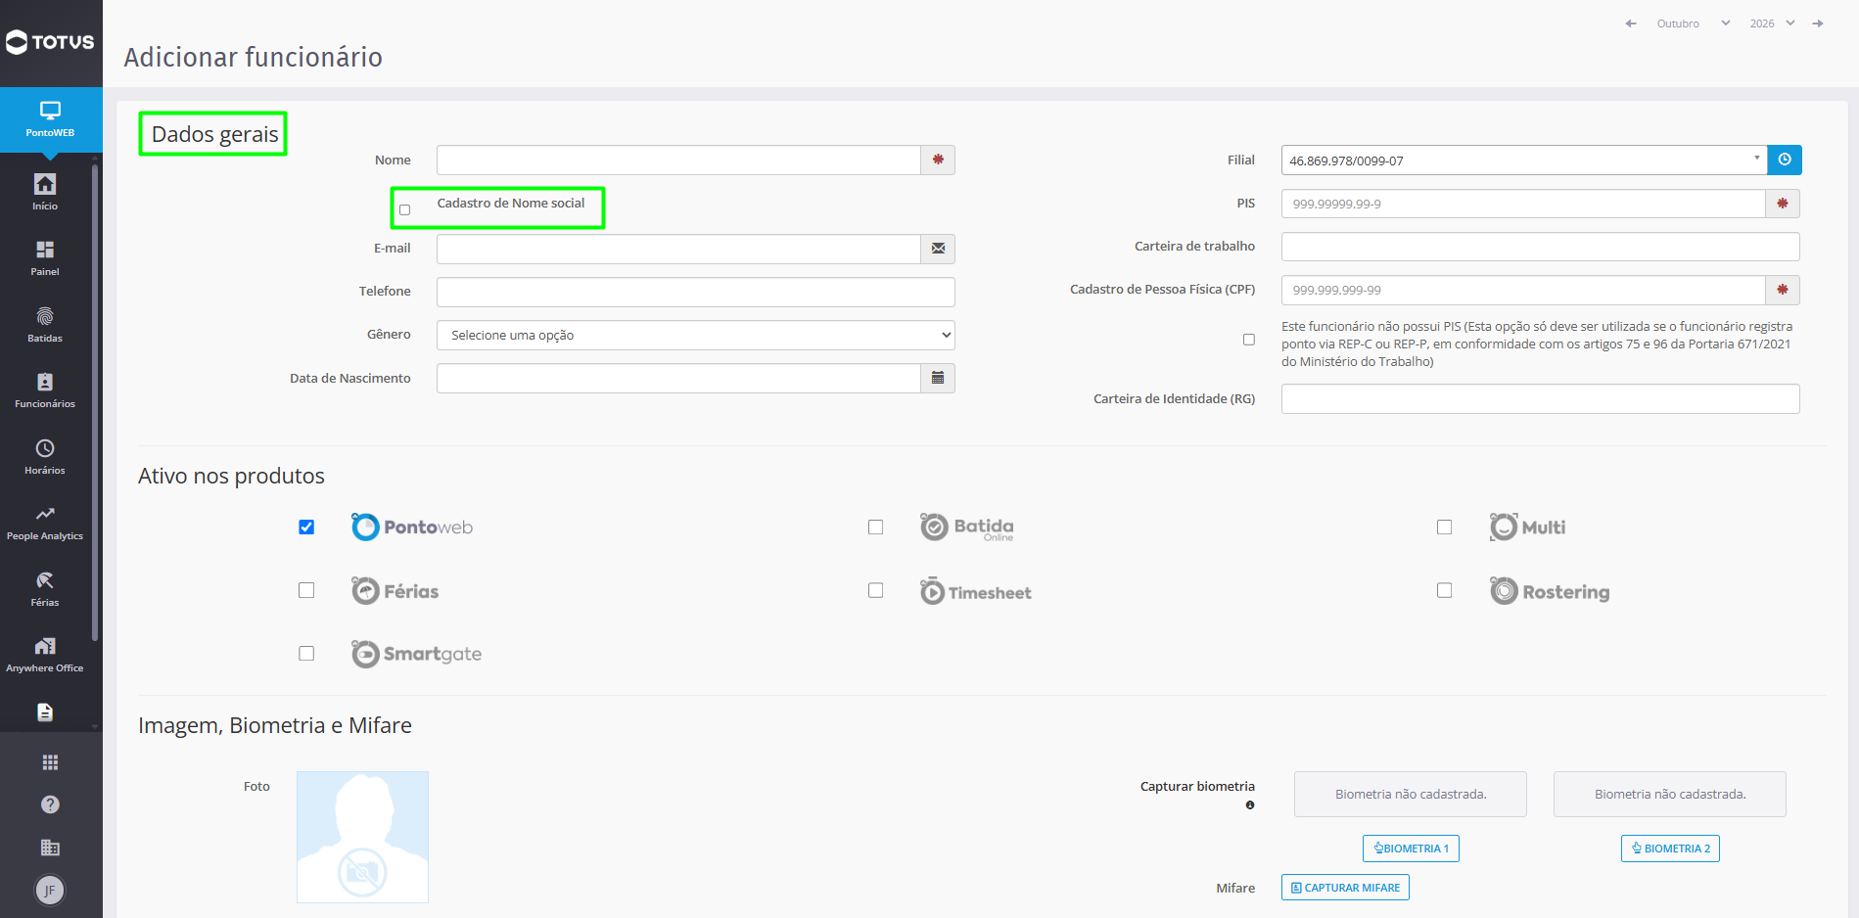
Task: Open People Analytics in the sidebar
Action: [x=45, y=523]
